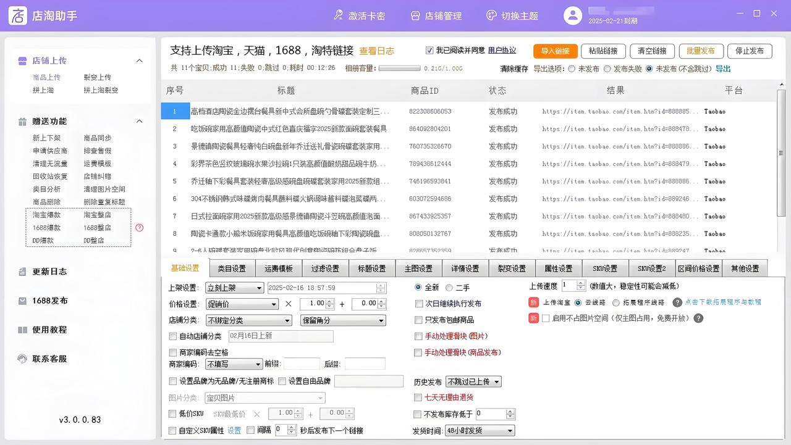Click the red question mark help icon
Image resolution: width=791 pixels, height=445 pixels.
coord(139,227)
